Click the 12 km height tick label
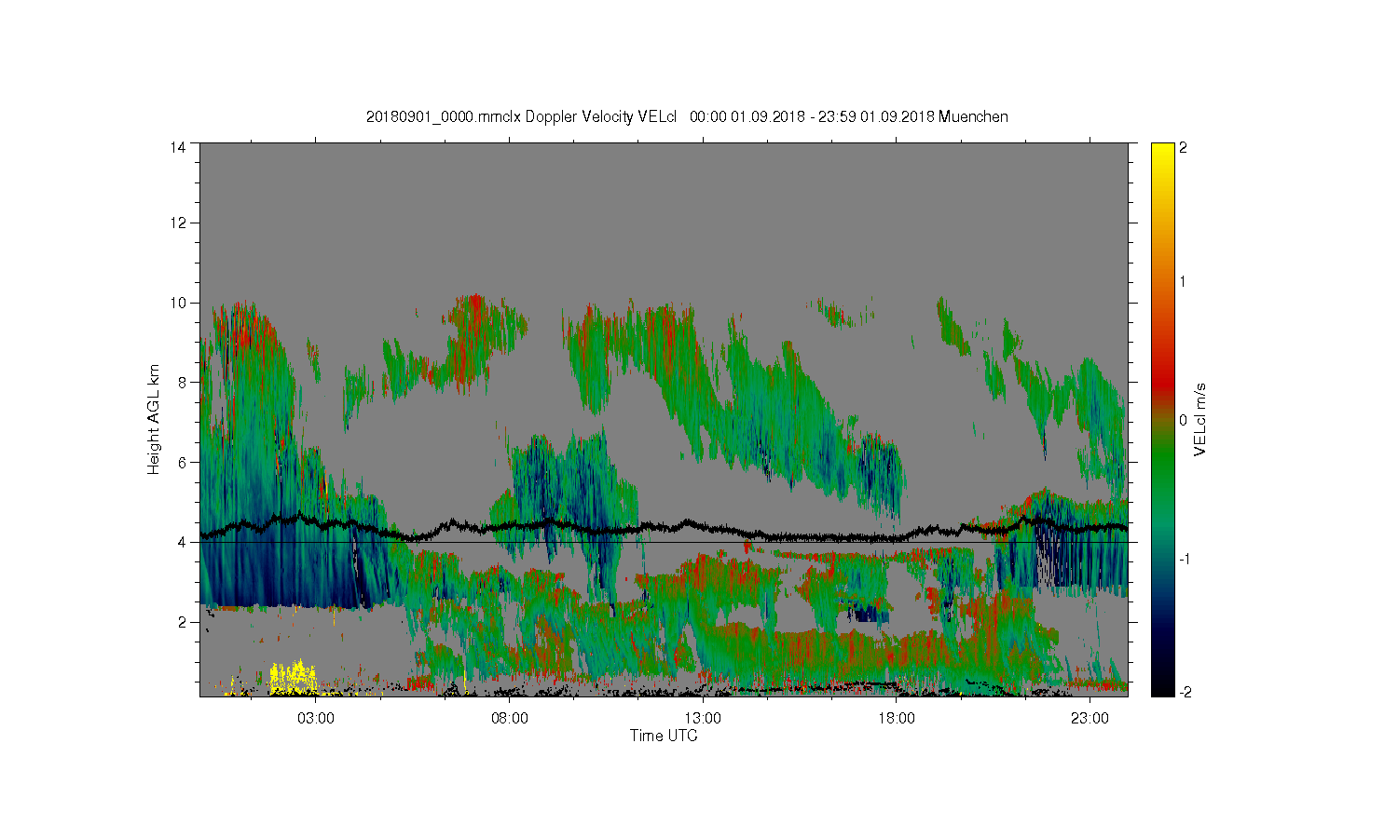The height and width of the screenshot is (838, 1398). 178,223
